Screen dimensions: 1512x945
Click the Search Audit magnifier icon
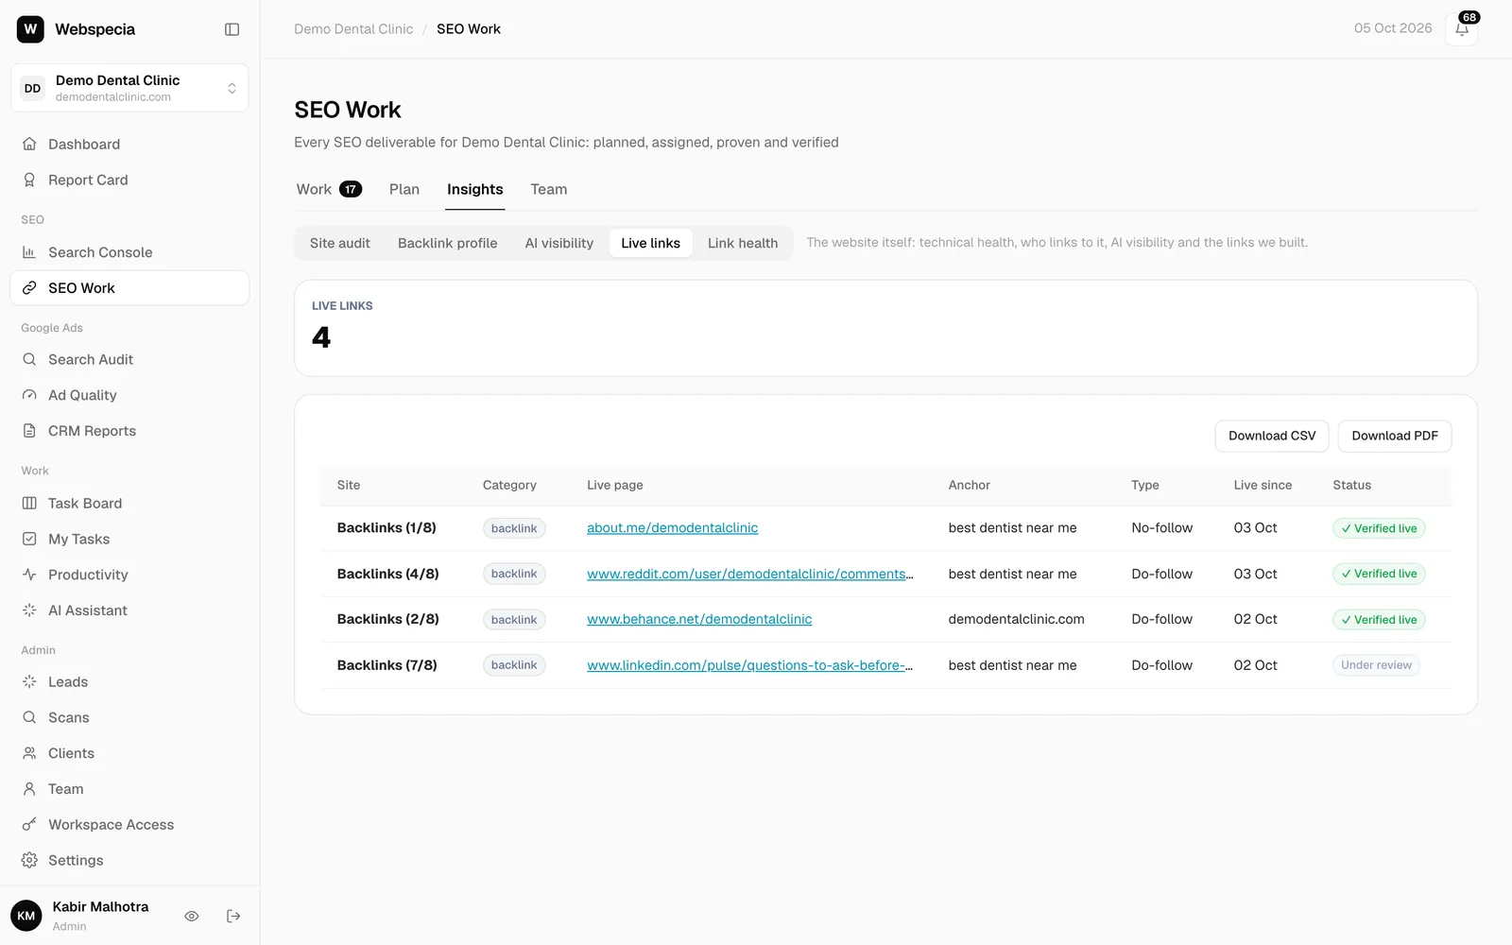click(29, 360)
